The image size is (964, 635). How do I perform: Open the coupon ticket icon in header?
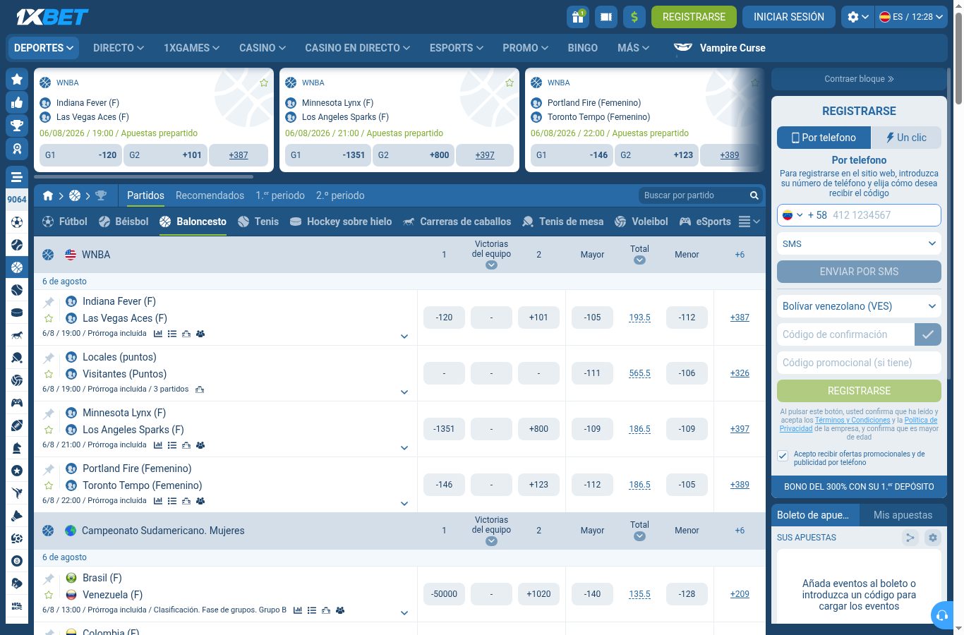[606, 17]
